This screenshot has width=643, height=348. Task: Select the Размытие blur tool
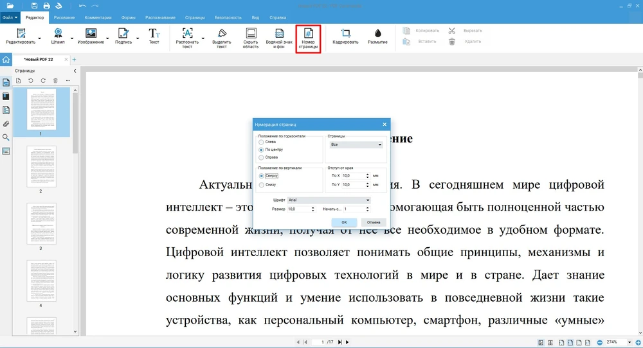pyautogui.click(x=377, y=33)
